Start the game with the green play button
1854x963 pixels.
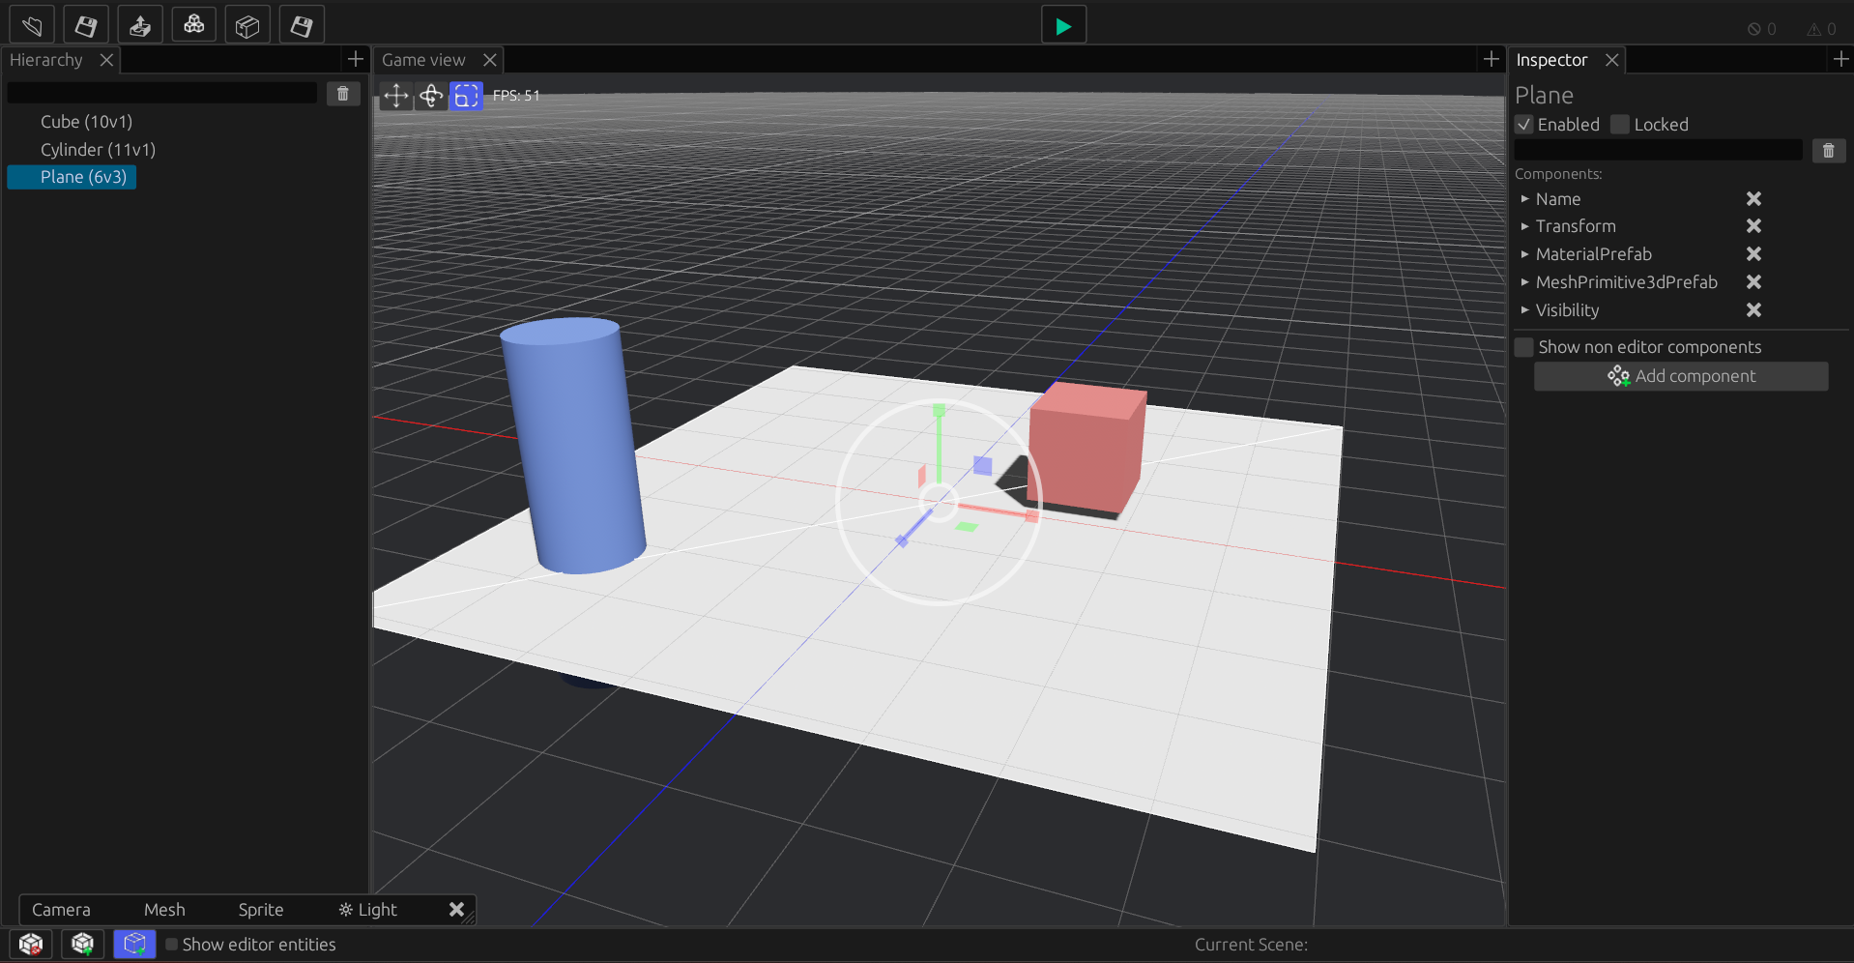(x=1063, y=25)
